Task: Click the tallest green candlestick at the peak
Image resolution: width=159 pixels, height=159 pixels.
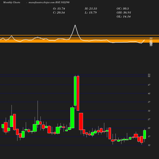Action: coord(75,91)
